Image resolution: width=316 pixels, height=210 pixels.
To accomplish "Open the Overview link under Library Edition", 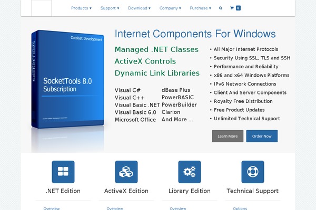I will 177,208.
